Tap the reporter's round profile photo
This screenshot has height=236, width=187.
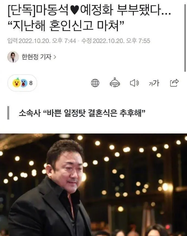click(x=13, y=57)
